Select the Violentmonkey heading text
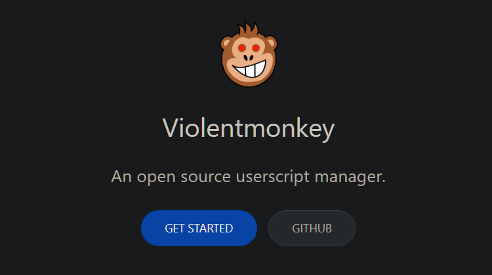 pos(249,128)
